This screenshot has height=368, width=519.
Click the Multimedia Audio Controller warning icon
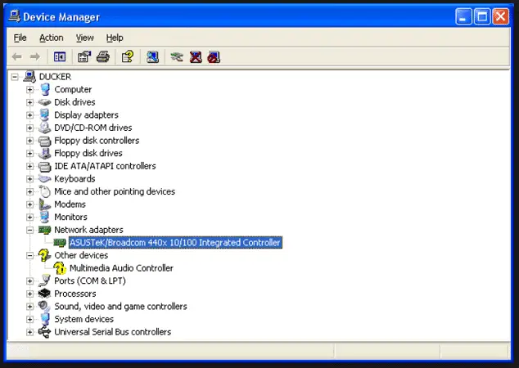click(x=60, y=268)
